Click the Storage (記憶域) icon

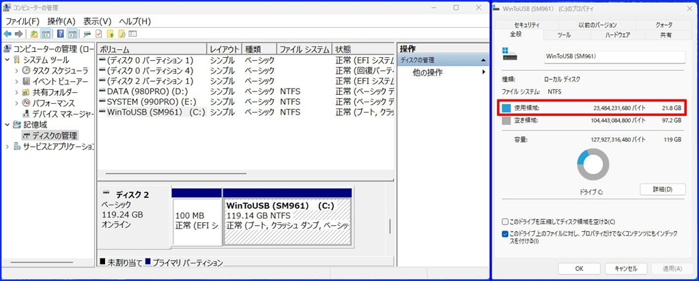tap(17, 124)
